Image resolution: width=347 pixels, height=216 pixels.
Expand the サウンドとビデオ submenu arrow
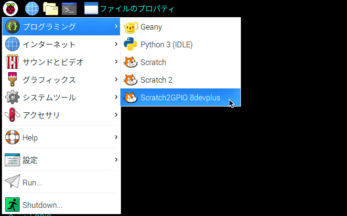click(x=116, y=62)
